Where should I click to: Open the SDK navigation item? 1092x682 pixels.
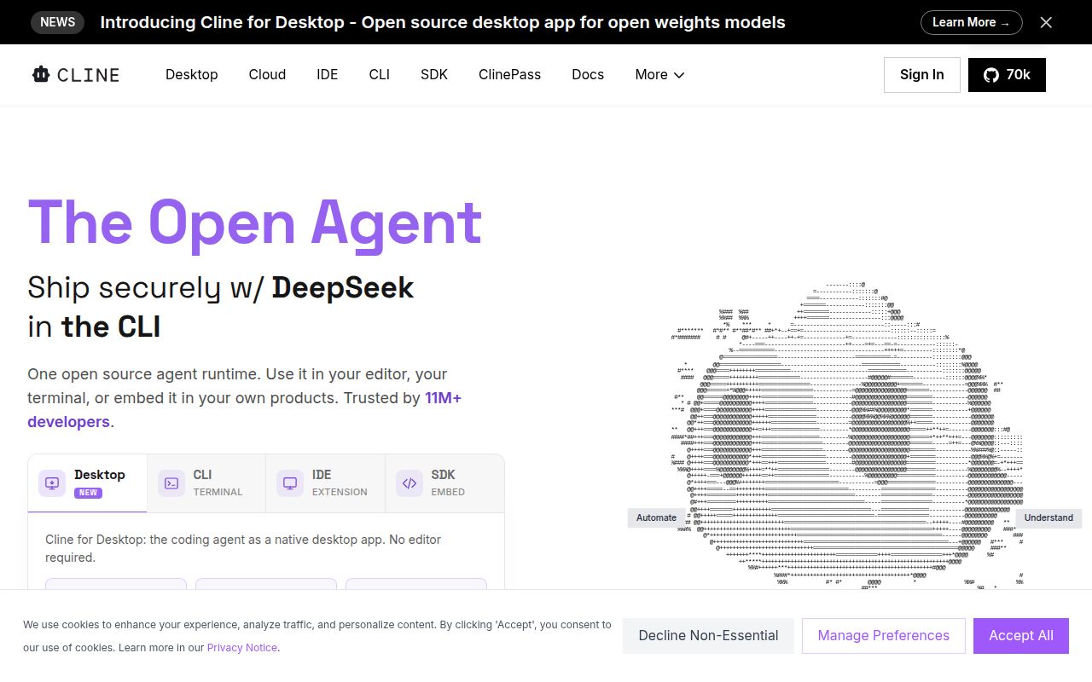coord(434,75)
